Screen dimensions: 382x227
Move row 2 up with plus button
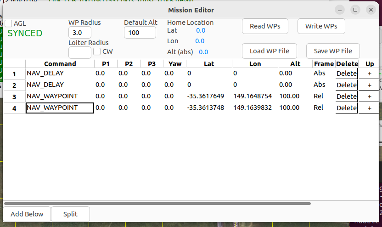tap(370, 85)
